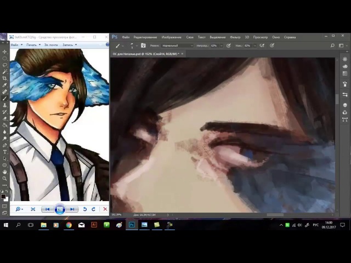Click the flow percentage field
This screenshot has height=263, width=351.
pyautogui.click(x=247, y=45)
